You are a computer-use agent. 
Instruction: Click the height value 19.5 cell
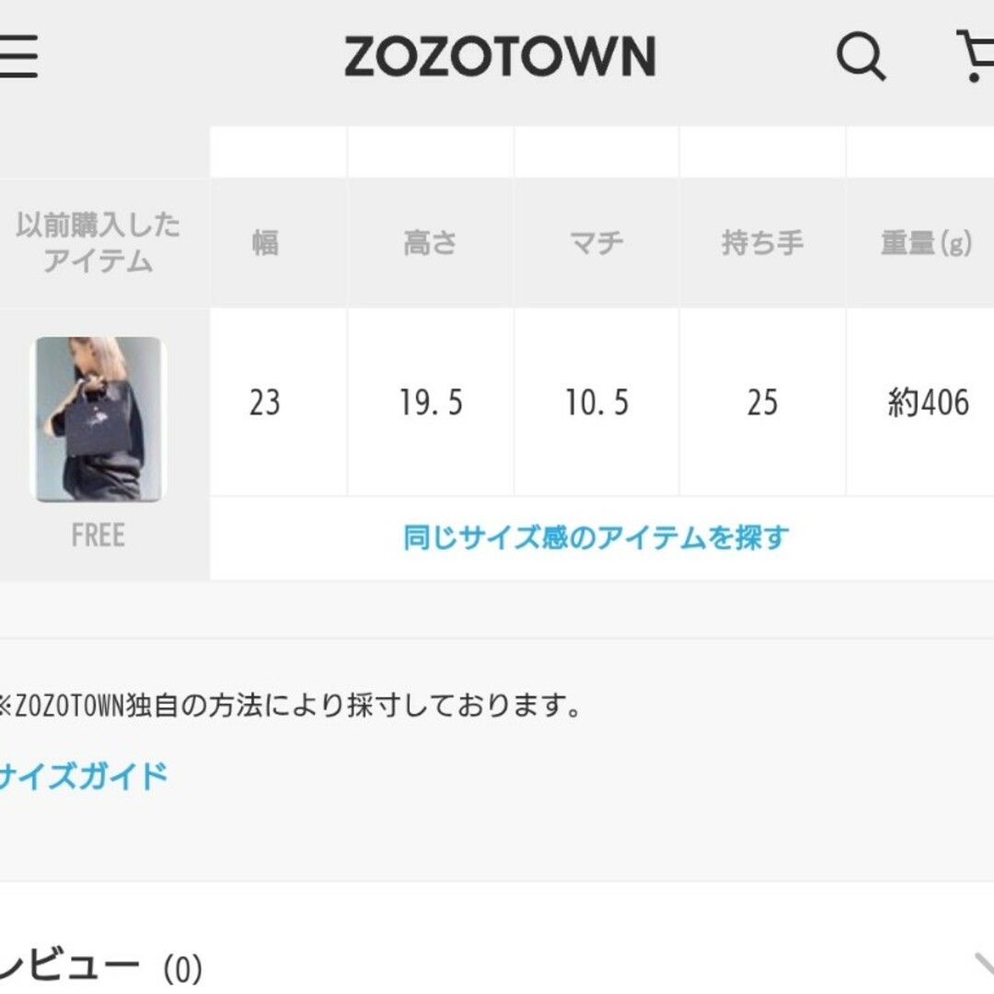[431, 402]
